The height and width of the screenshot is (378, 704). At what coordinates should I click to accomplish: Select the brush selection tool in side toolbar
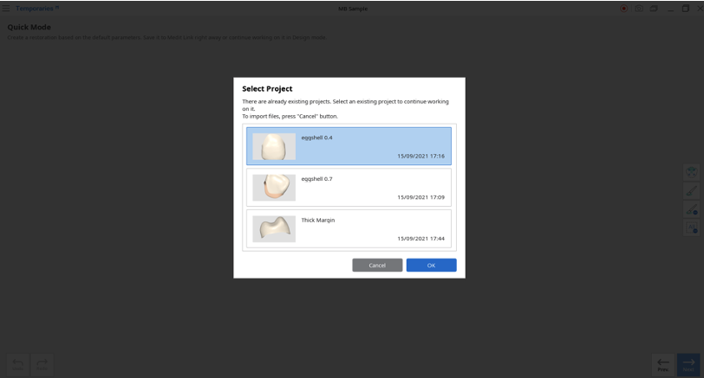click(692, 191)
